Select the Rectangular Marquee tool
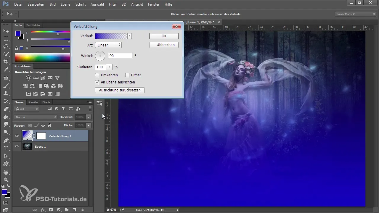This screenshot has width=379, height=213. tap(6, 39)
